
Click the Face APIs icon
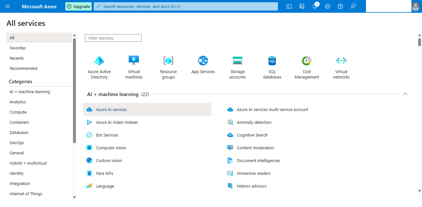pyautogui.click(x=89, y=173)
